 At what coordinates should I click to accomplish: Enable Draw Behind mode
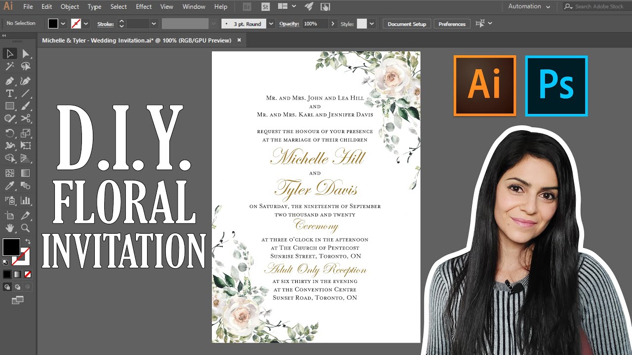click(17, 286)
